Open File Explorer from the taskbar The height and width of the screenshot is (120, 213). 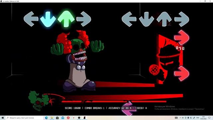[x=52, y=118]
